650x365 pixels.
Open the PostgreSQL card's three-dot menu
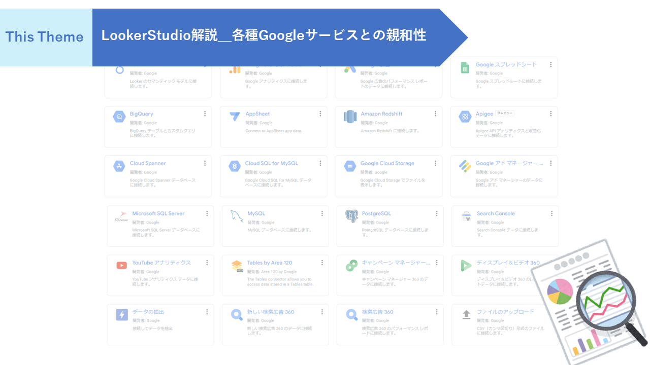437,213
